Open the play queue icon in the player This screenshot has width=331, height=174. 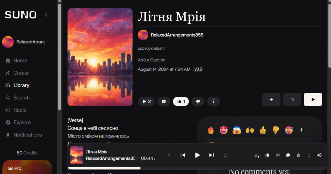click(257, 155)
